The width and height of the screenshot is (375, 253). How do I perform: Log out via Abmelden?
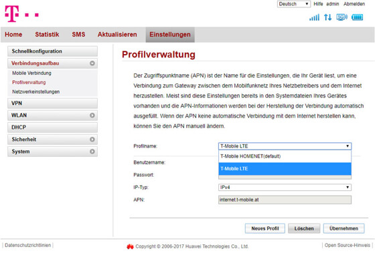point(354,4)
